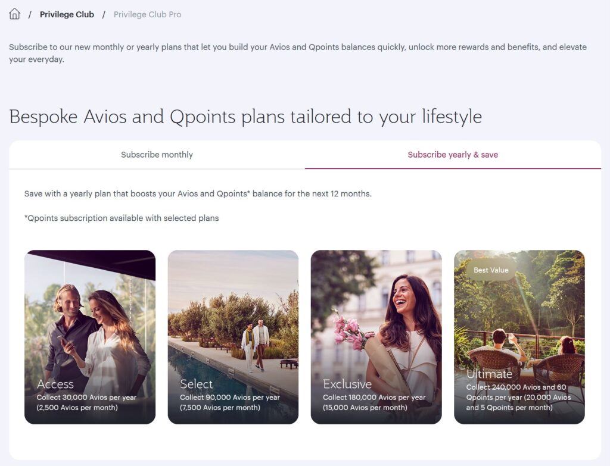Click the Bespoke Avios and Qpoints heading

(x=245, y=117)
